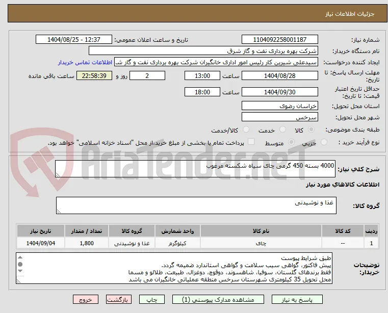Toggle the اسناد خزانه اسلامی payment checkbox
Viewport: 388px width, 313px height.
pyautogui.click(x=251, y=142)
